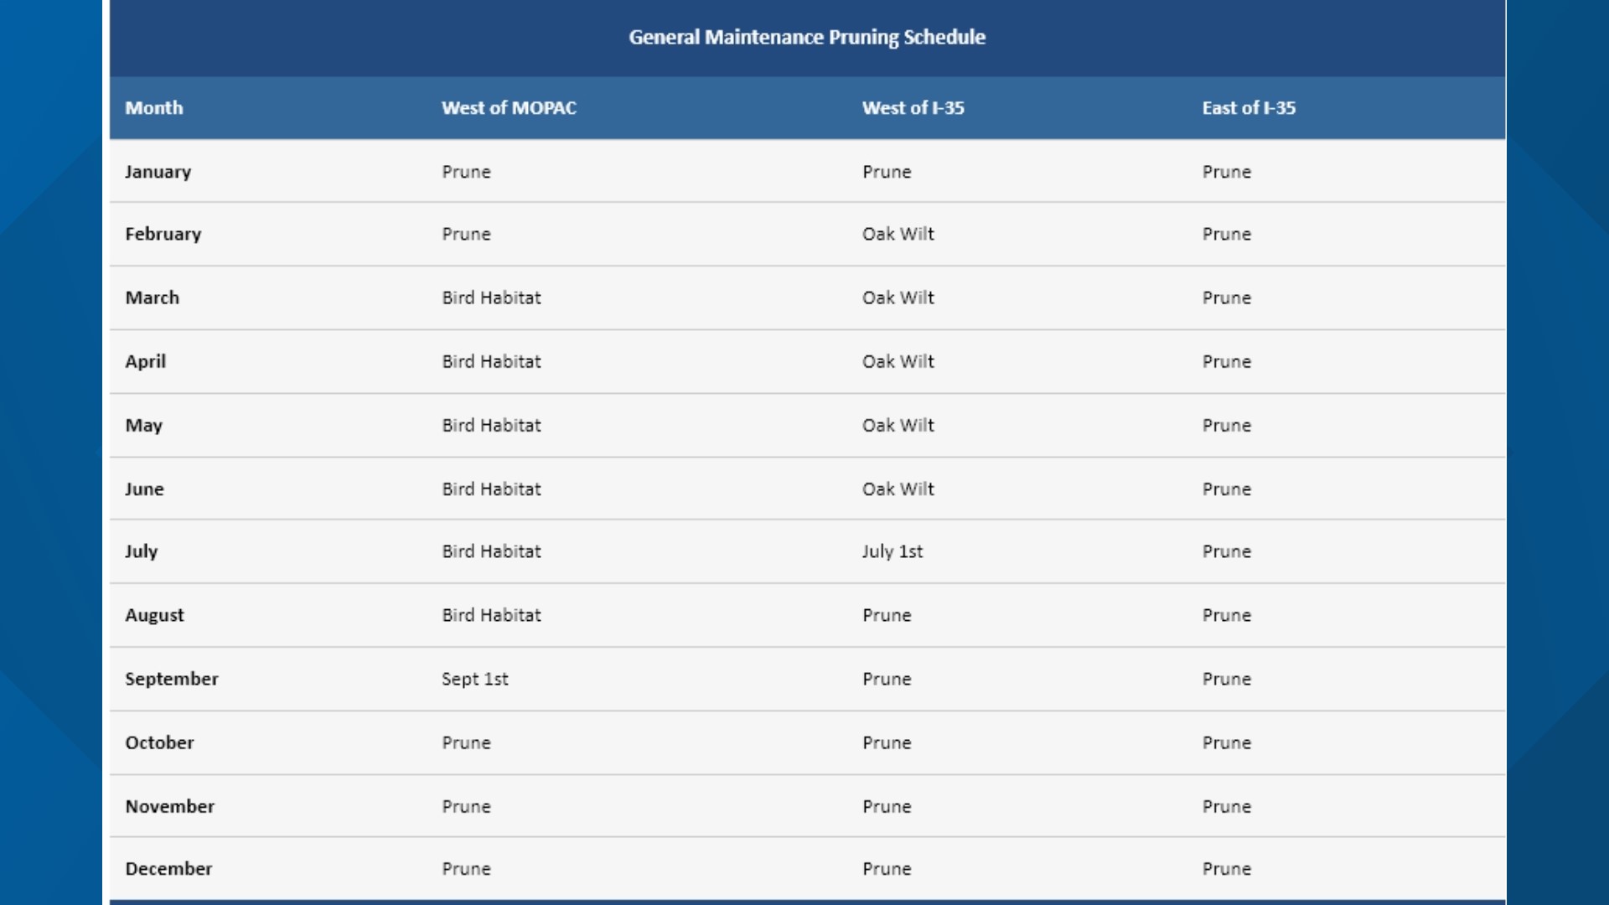Image resolution: width=1609 pixels, height=905 pixels.
Task: Click the West of I-35 column header
Action: pyautogui.click(x=913, y=108)
